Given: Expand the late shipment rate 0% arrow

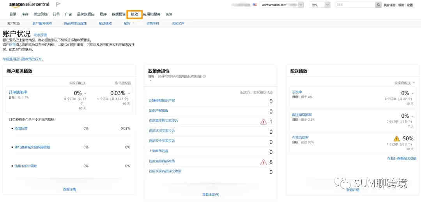Looking at the screenshot, I should pos(413,93).
